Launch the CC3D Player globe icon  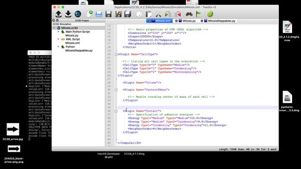point(78,14)
